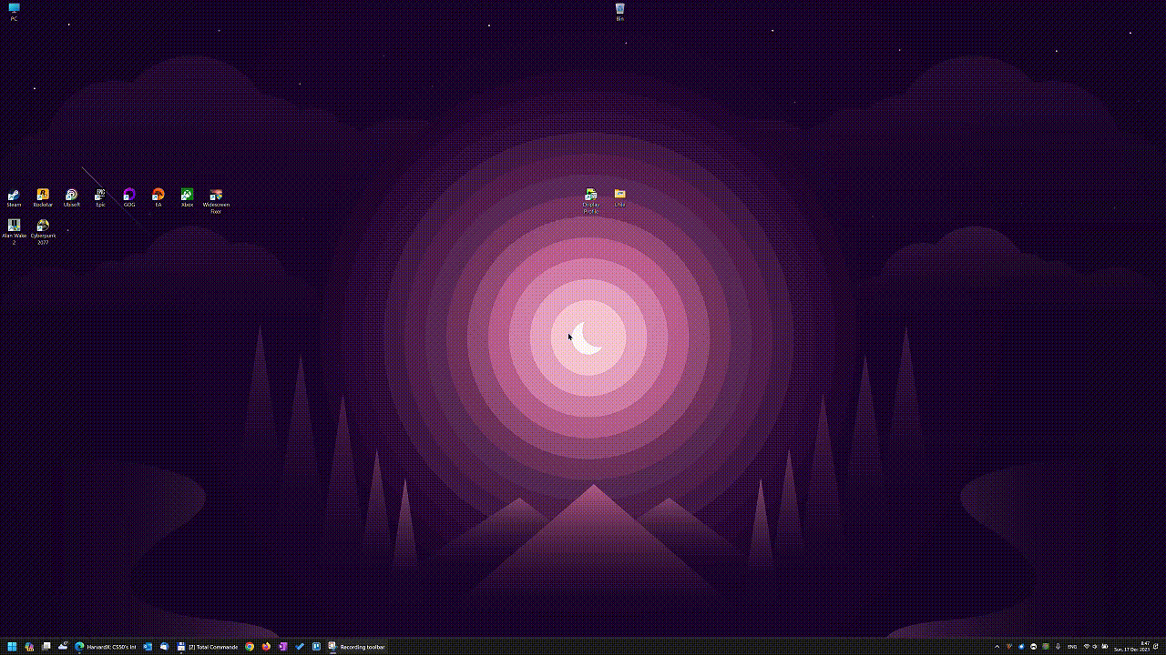Open Google Chrome from the taskbar
The width and height of the screenshot is (1166, 655).
pyautogui.click(x=249, y=647)
